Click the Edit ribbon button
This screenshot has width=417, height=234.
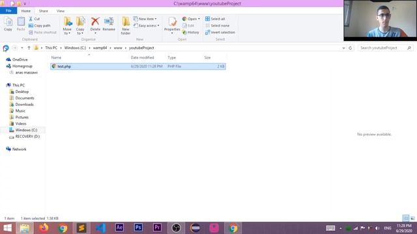(188, 25)
